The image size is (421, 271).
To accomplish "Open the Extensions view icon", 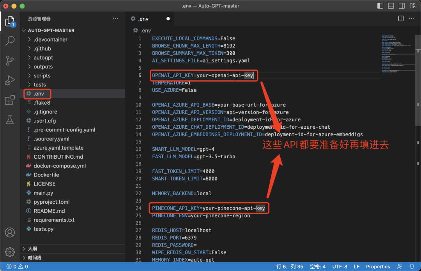I will [x=10, y=100].
